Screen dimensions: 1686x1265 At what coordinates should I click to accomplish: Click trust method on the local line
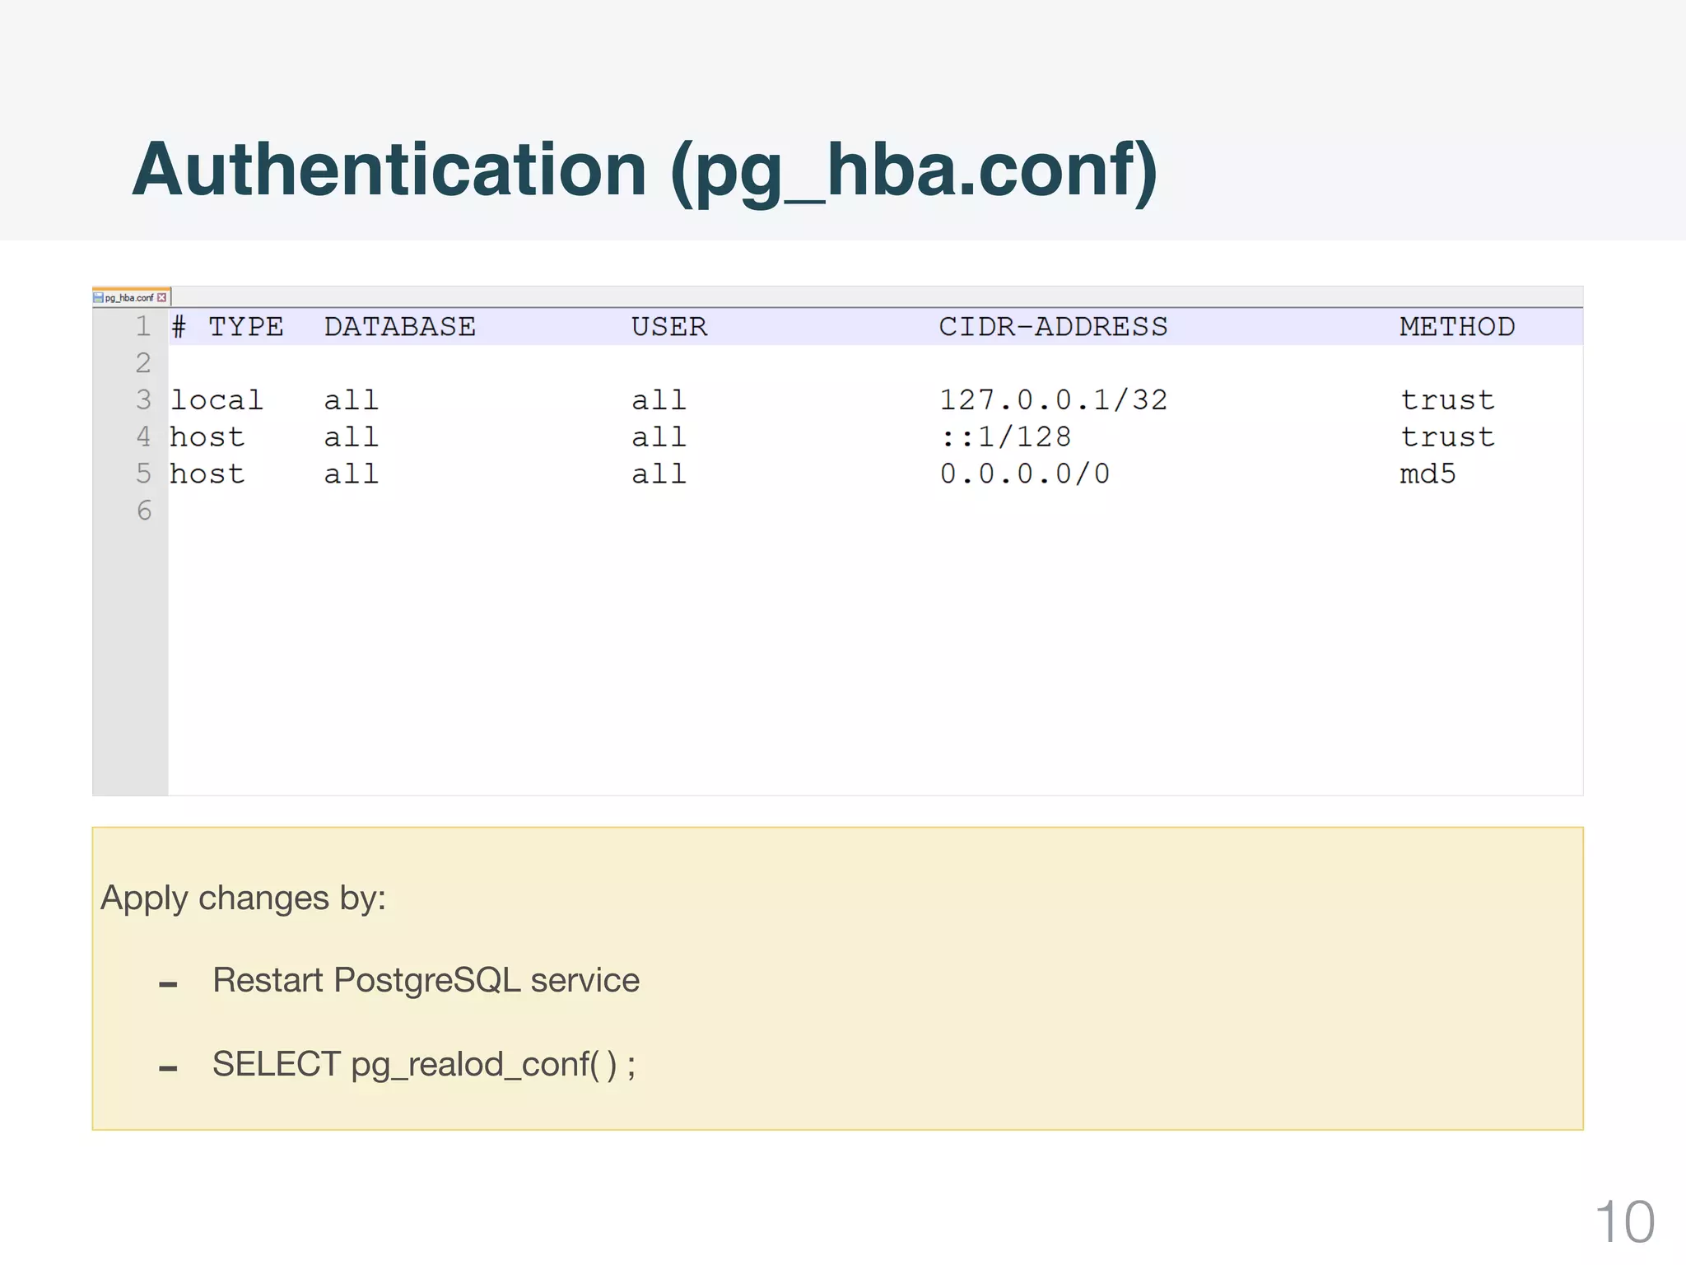pos(1446,400)
